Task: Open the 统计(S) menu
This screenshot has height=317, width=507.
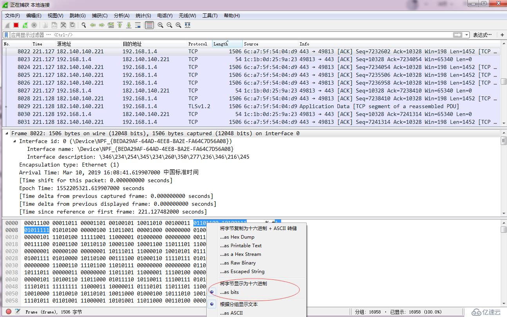Action: pos(143,16)
